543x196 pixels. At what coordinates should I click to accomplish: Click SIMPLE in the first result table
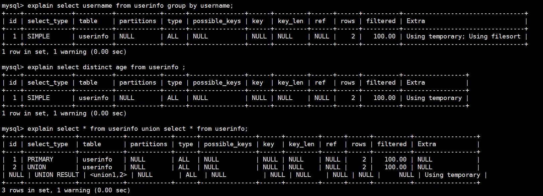[x=38, y=36]
